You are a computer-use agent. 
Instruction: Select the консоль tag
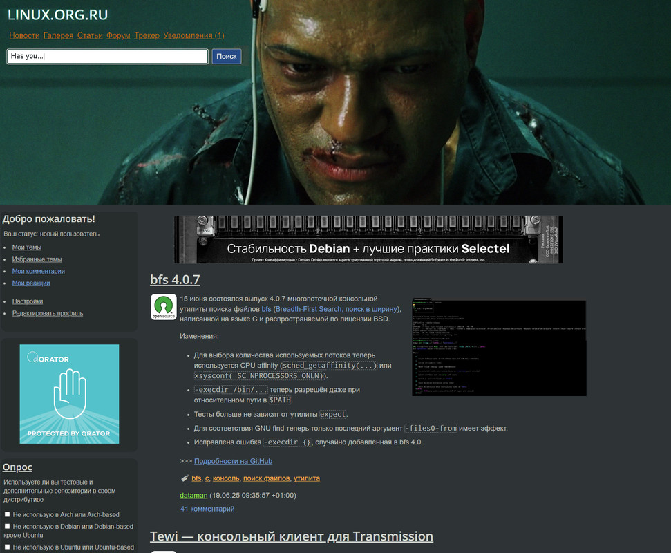226,478
